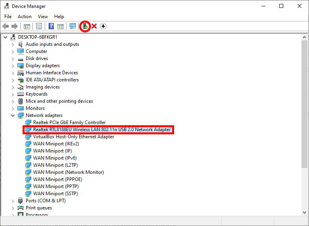
Task: Expand the Print queues category
Action: pos(13,208)
